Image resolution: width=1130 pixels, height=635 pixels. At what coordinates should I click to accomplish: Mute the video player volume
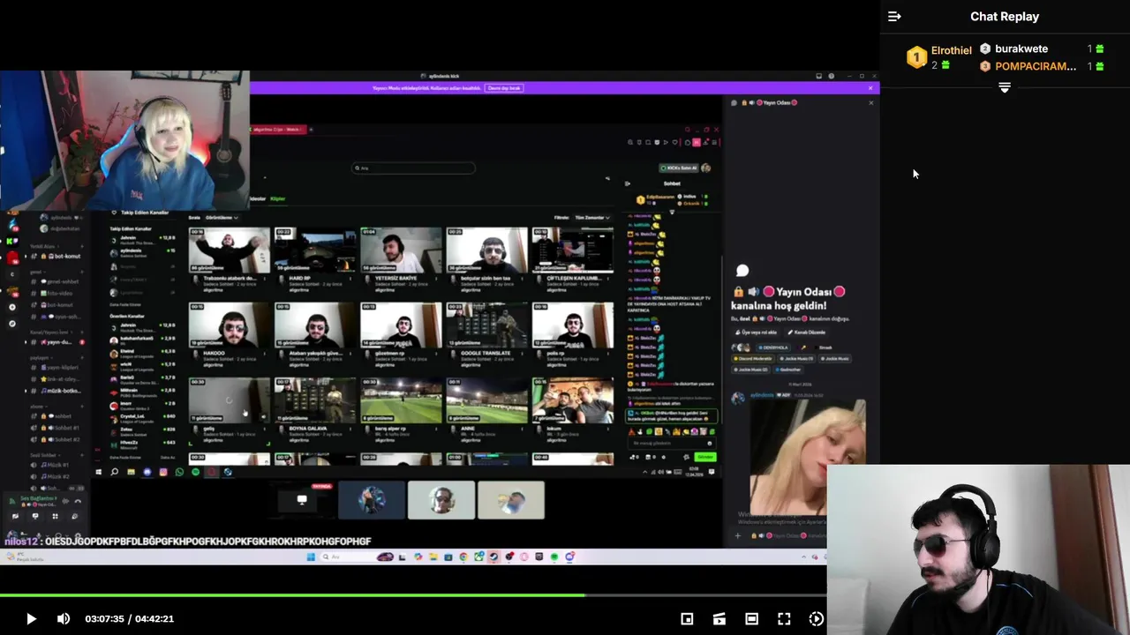[x=64, y=619]
